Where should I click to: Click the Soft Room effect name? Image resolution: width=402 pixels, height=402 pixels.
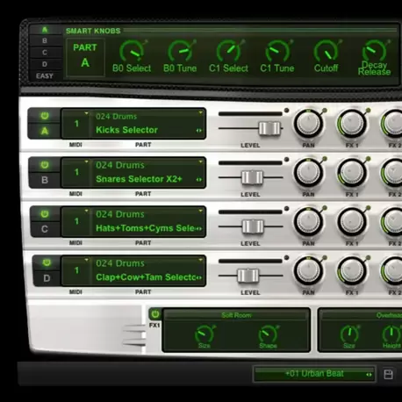[x=236, y=315]
